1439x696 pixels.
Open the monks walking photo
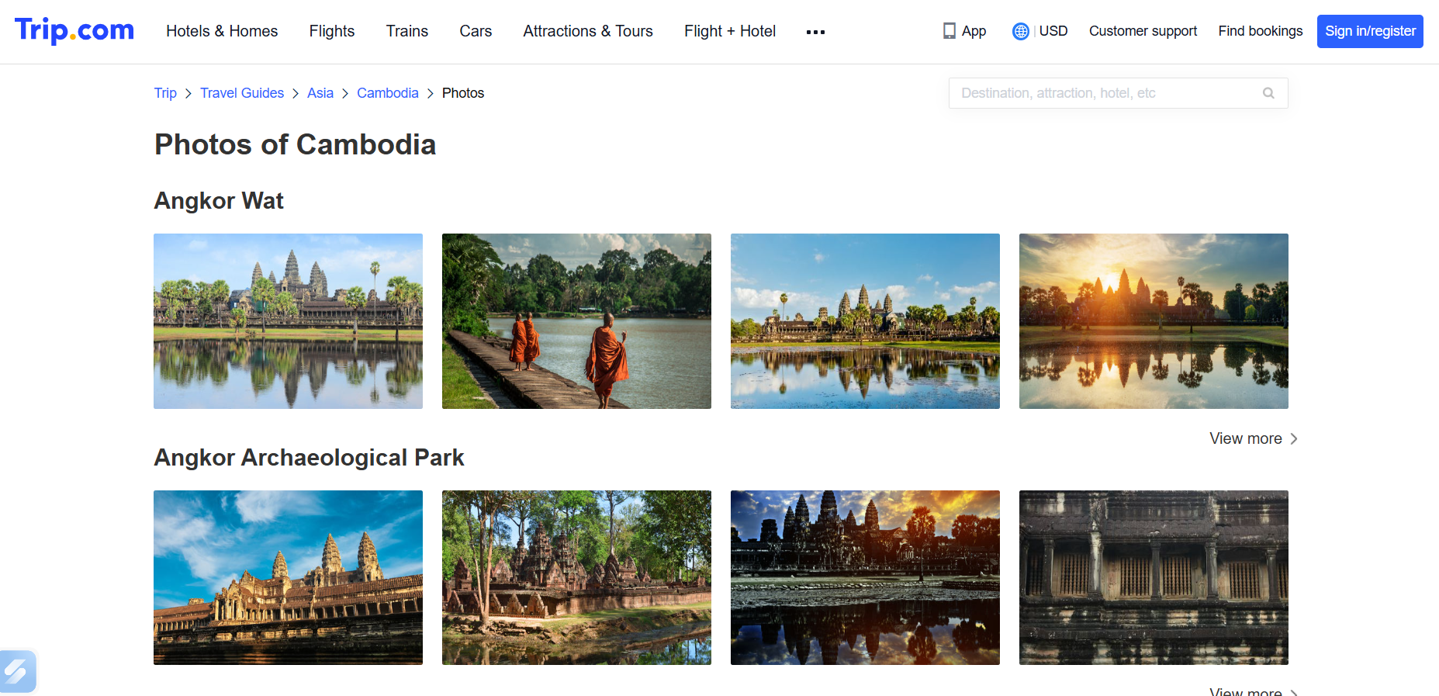[576, 321]
